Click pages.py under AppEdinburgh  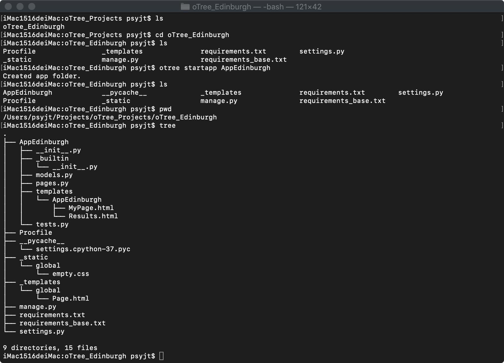(x=52, y=183)
